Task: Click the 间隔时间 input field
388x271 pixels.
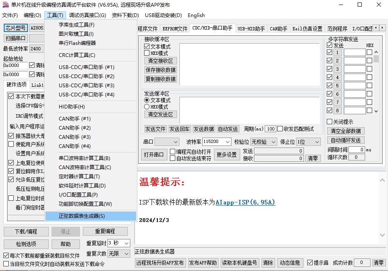Action: pos(357,150)
